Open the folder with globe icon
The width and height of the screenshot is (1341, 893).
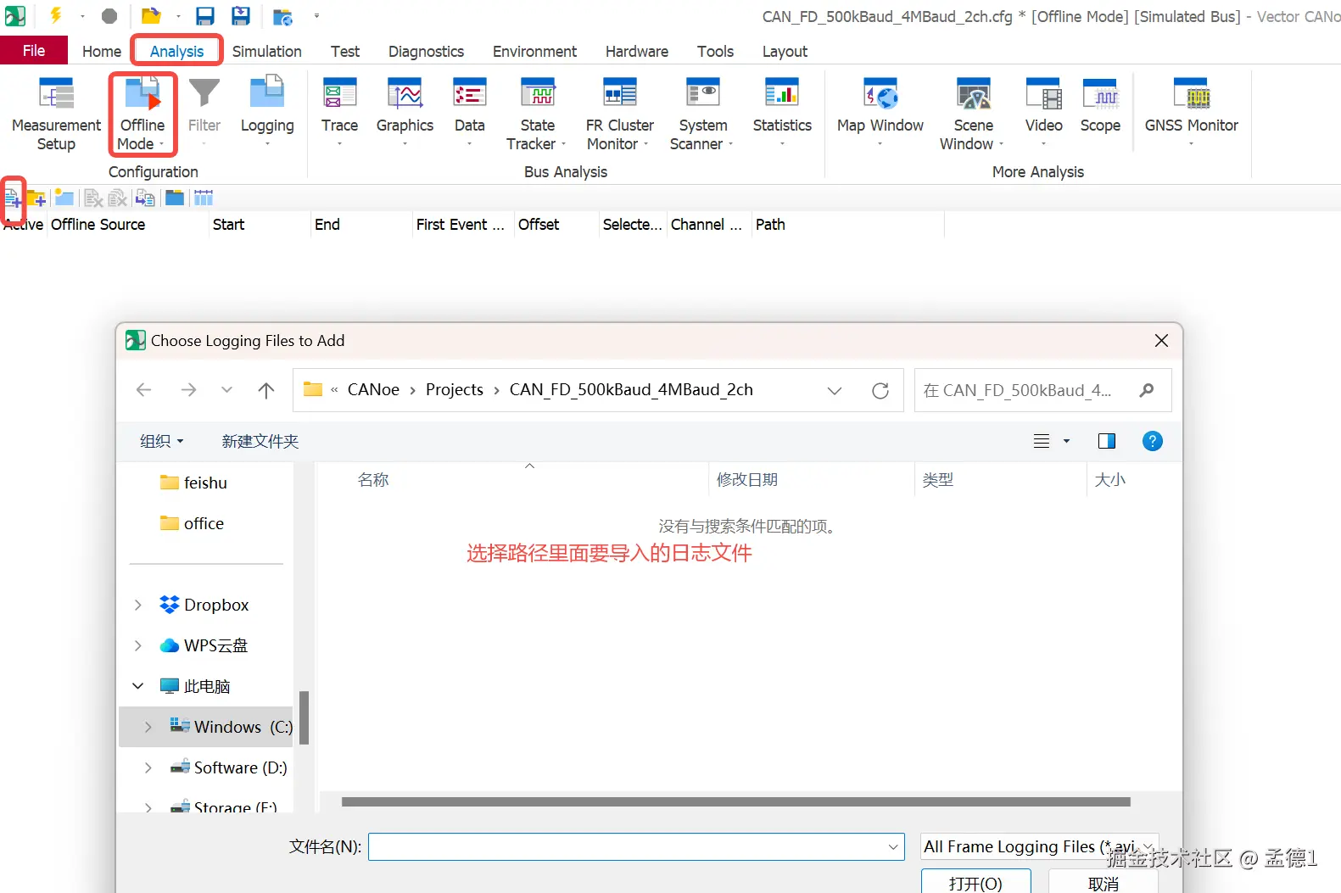282,17
